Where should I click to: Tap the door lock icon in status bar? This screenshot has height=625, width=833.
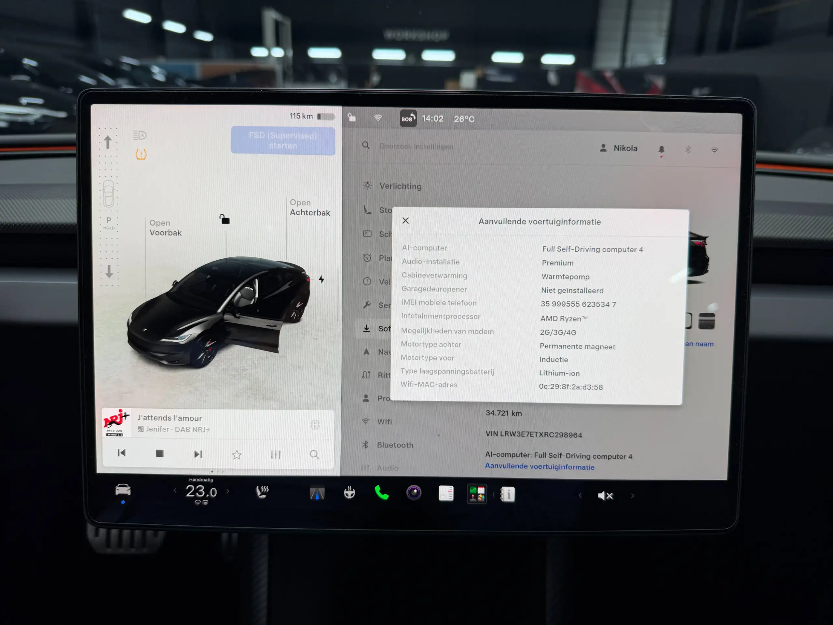pos(352,118)
